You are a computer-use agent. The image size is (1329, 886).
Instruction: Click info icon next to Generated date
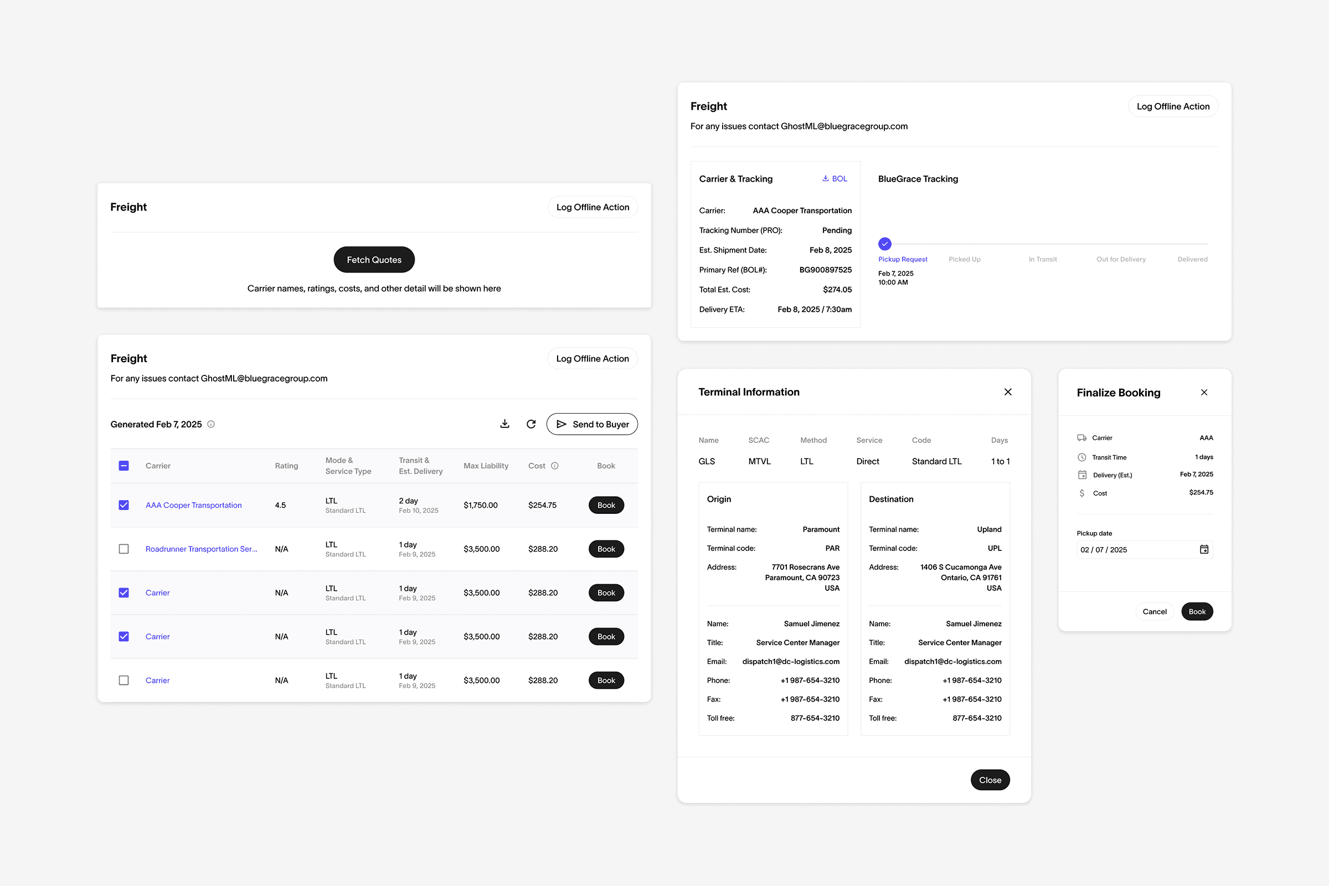[211, 424]
